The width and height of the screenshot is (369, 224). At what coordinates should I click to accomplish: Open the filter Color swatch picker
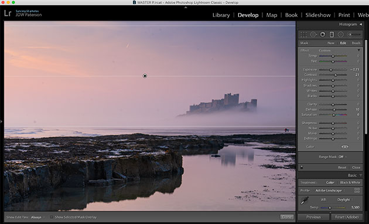click(x=345, y=147)
